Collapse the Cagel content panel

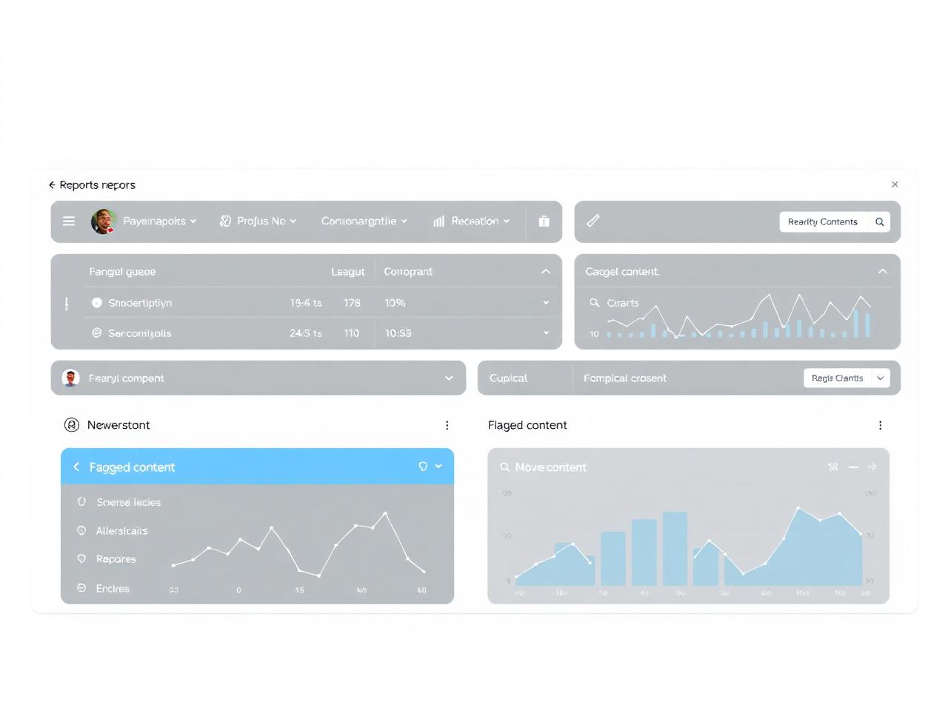(x=883, y=272)
